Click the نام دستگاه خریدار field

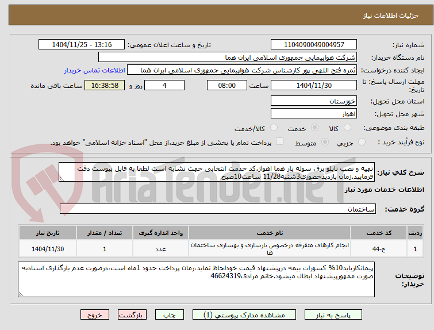(x=228, y=57)
